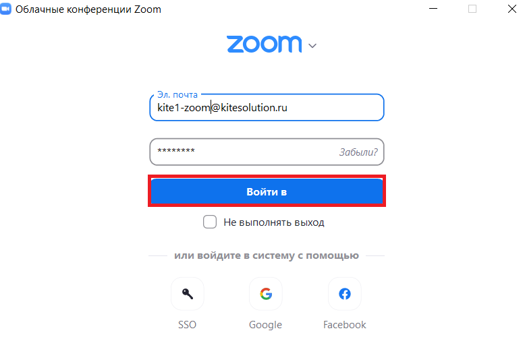
Task: Sign in with the Google icon
Action: [x=266, y=294]
